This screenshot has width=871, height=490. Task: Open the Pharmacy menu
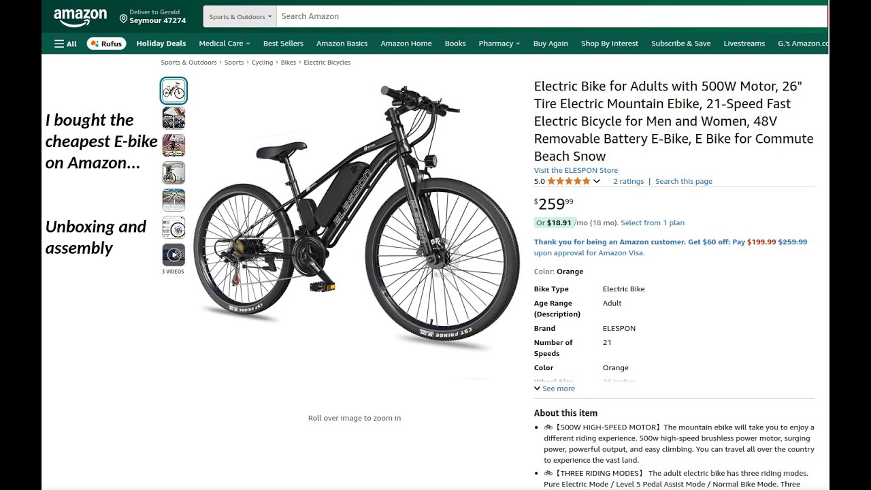tap(499, 44)
